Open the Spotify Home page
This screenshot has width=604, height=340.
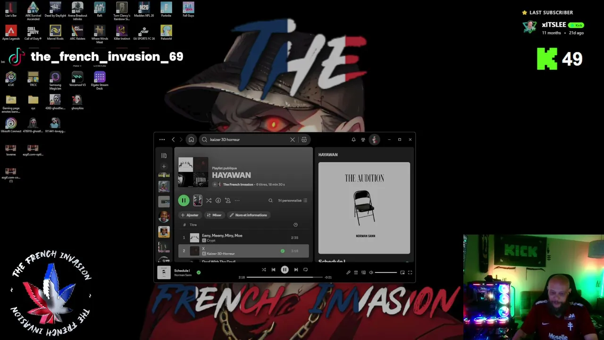click(191, 140)
